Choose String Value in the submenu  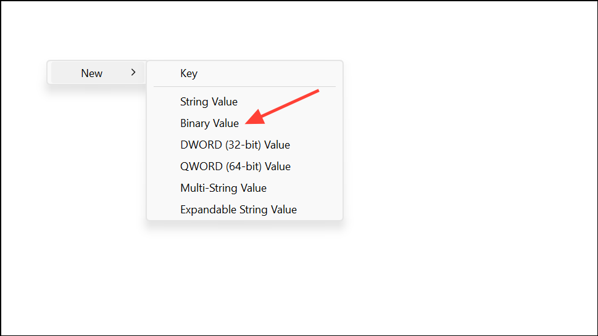point(209,102)
